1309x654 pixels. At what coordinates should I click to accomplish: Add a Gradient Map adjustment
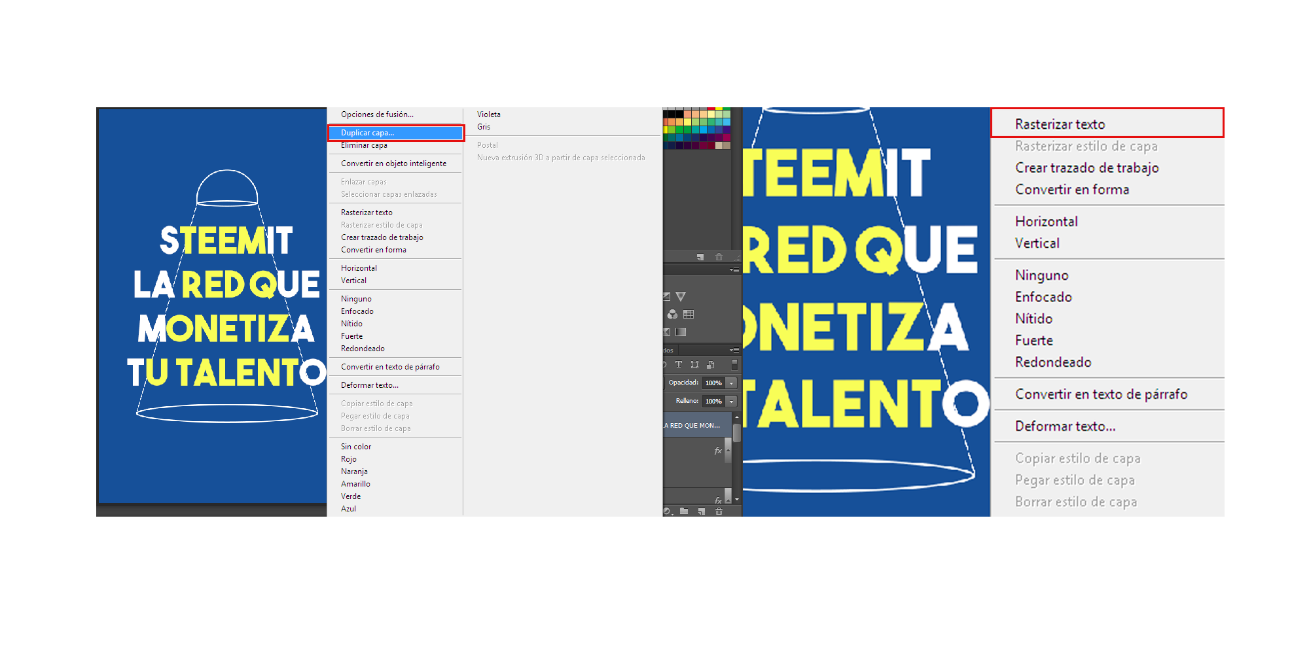[681, 332]
